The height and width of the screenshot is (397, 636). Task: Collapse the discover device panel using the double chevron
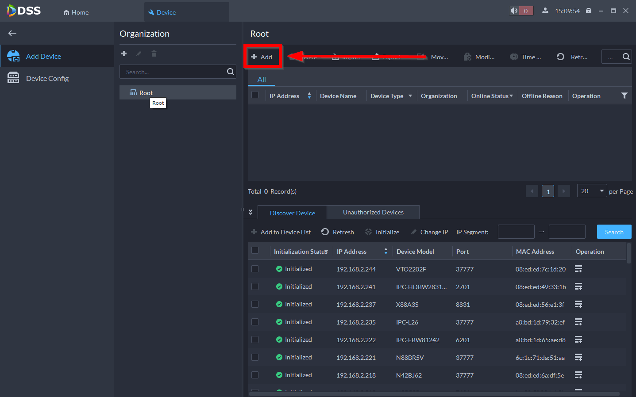(x=251, y=212)
